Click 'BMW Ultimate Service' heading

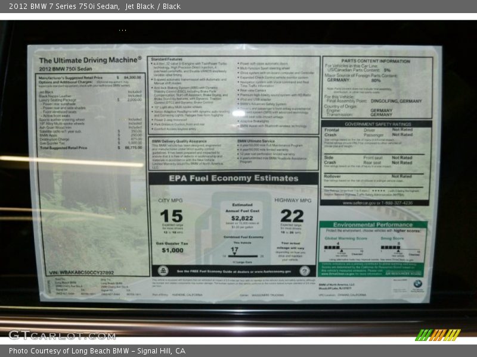tap(256, 141)
